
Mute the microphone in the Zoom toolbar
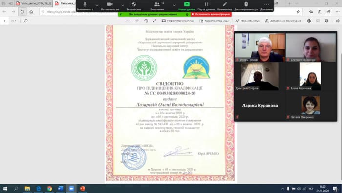[x=85, y=6]
